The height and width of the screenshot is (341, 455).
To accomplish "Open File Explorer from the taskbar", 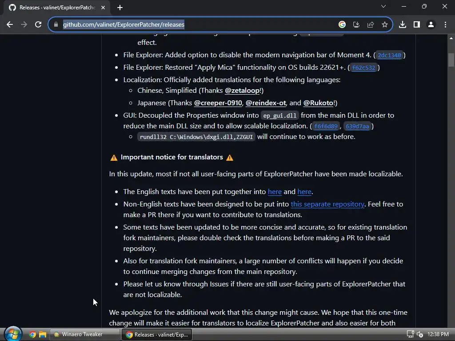I will tap(43, 335).
